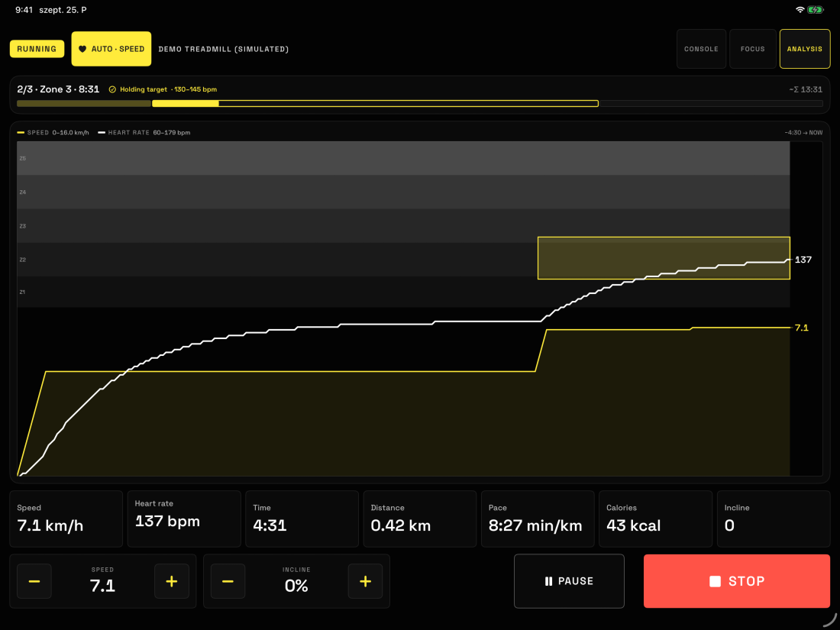
Task: Click the incline value 0% between steppers
Action: click(296, 586)
